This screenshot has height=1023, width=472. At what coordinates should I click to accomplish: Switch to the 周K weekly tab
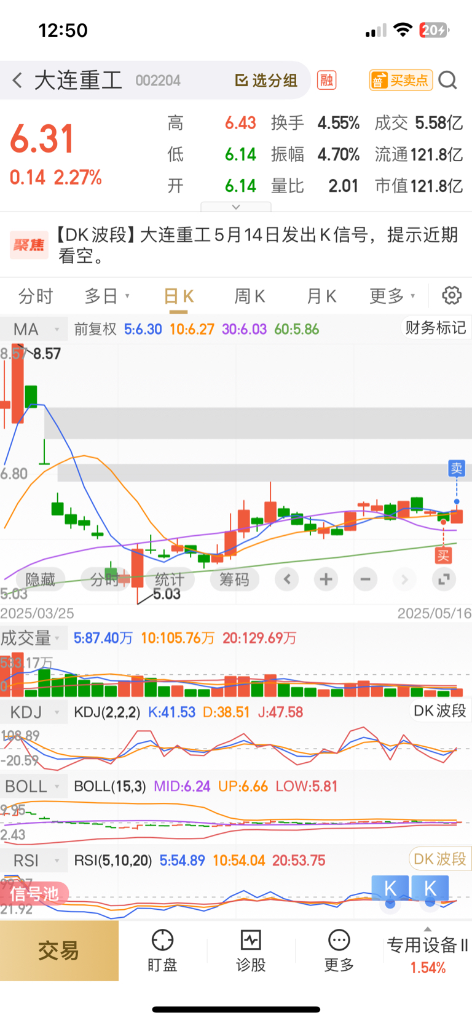250,297
